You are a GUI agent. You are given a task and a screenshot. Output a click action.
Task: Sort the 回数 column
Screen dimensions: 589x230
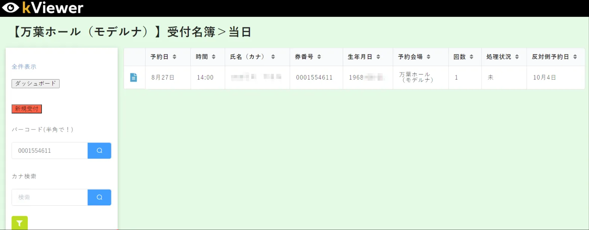[x=471, y=57]
